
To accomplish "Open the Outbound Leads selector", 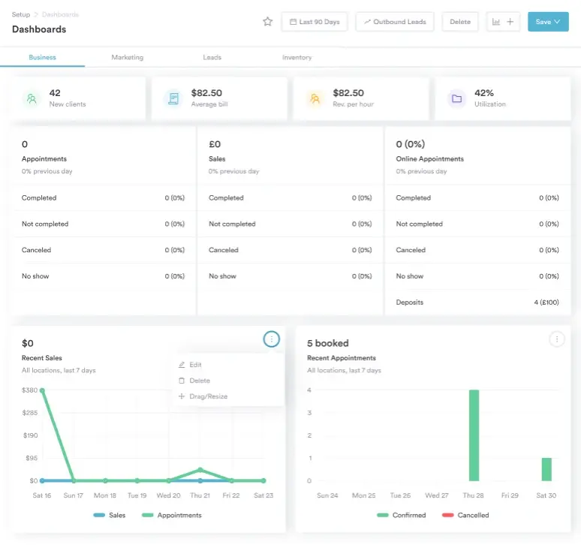I will 395,22.
